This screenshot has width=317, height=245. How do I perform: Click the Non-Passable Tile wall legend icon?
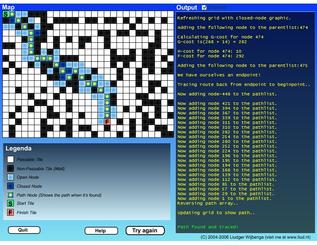(11, 169)
